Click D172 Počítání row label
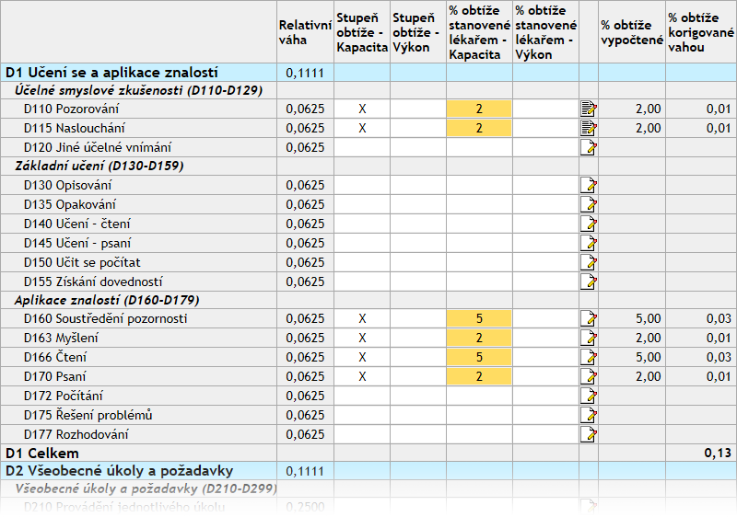Viewport: 737px width, 517px height. (x=63, y=396)
